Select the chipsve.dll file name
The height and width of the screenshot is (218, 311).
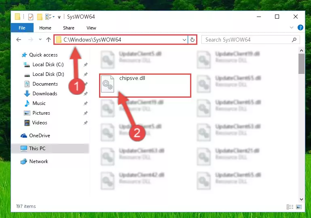(132, 78)
